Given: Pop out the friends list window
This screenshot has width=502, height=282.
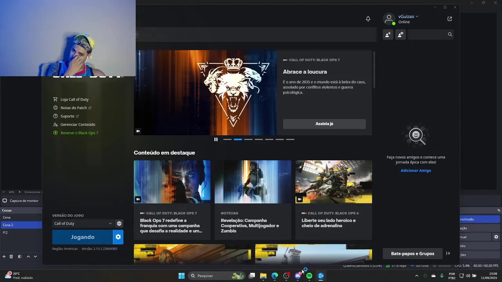Looking at the screenshot, I should pos(449,19).
